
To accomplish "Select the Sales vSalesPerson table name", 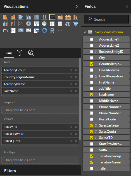I will coord(109,32).
